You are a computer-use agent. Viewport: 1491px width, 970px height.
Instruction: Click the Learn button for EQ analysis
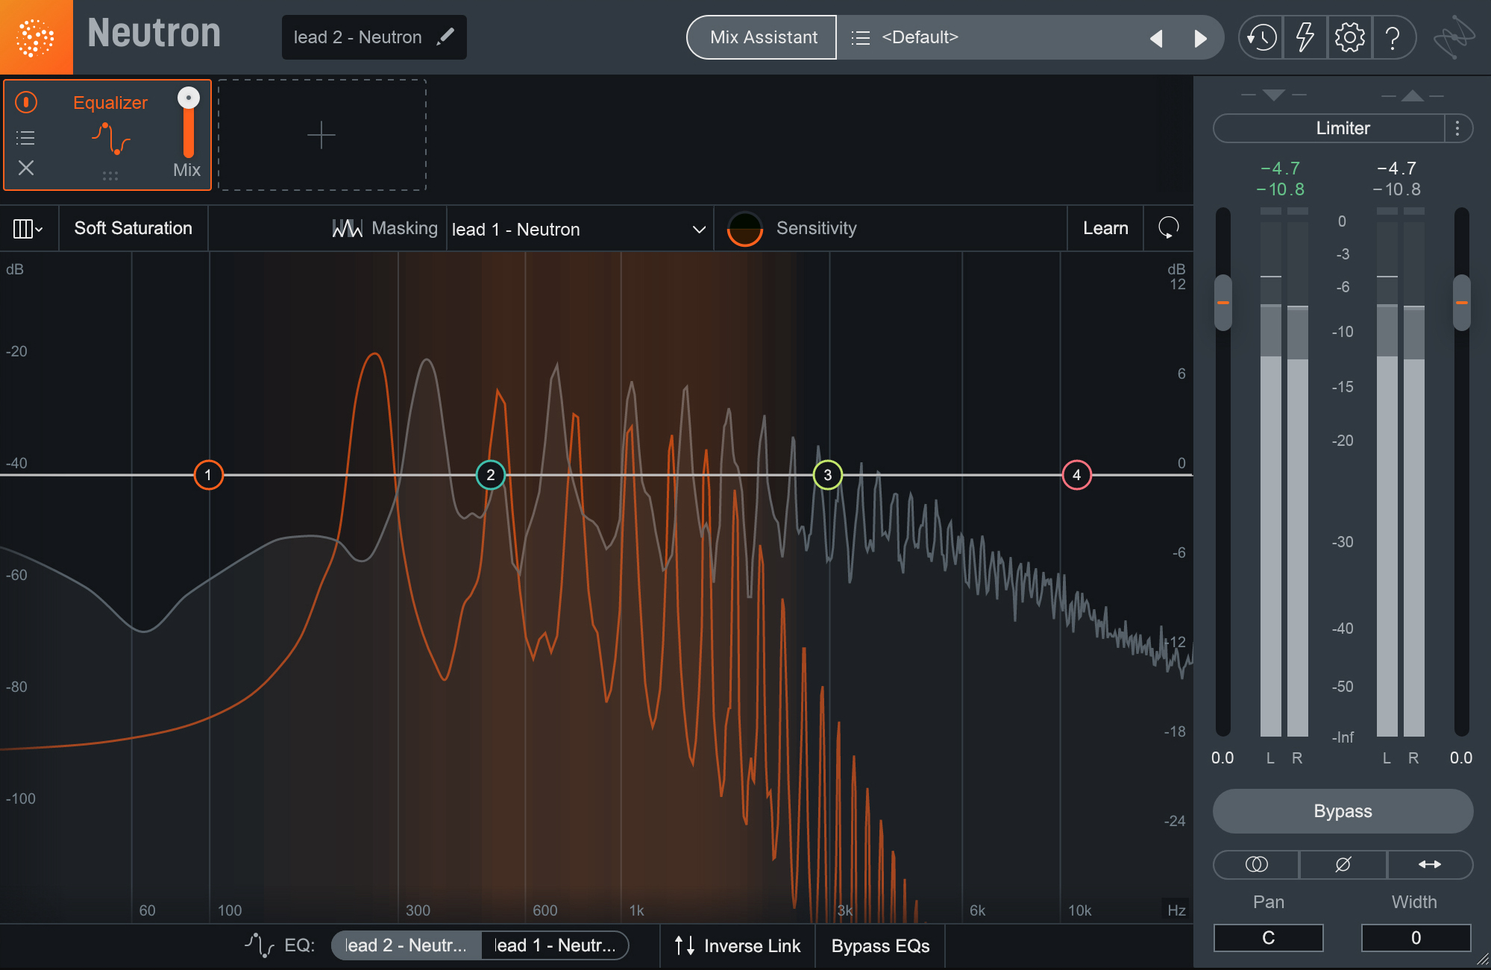(1105, 229)
